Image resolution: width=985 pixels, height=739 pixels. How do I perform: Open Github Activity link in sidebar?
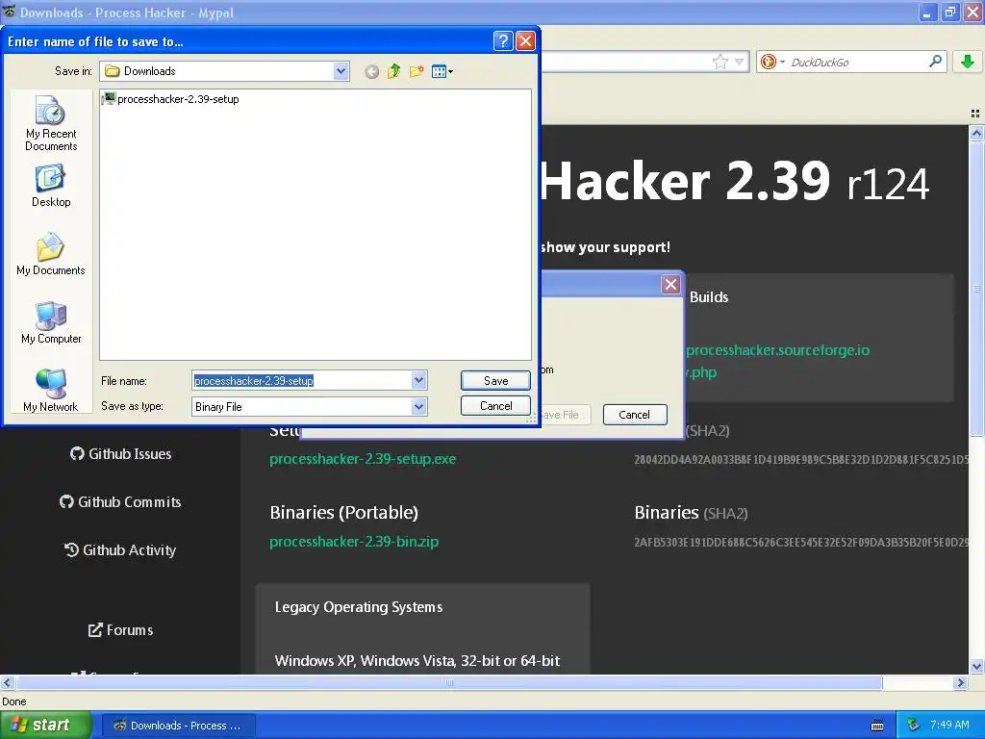[x=120, y=549]
